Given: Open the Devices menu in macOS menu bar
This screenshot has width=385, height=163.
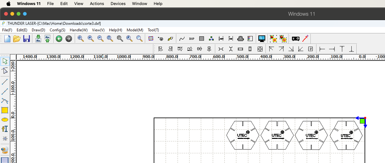Looking at the screenshot, I should coord(118,4).
